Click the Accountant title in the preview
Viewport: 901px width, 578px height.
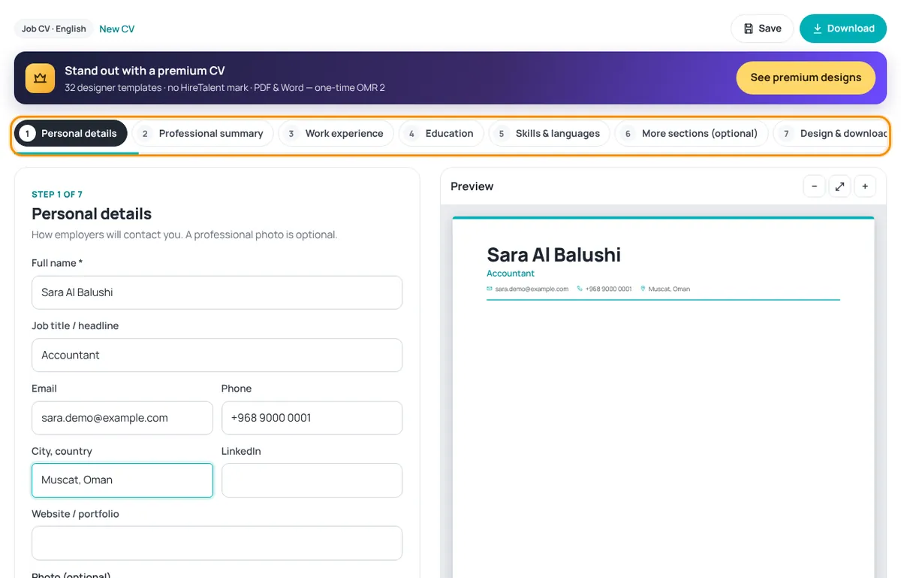click(x=511, y=274)
